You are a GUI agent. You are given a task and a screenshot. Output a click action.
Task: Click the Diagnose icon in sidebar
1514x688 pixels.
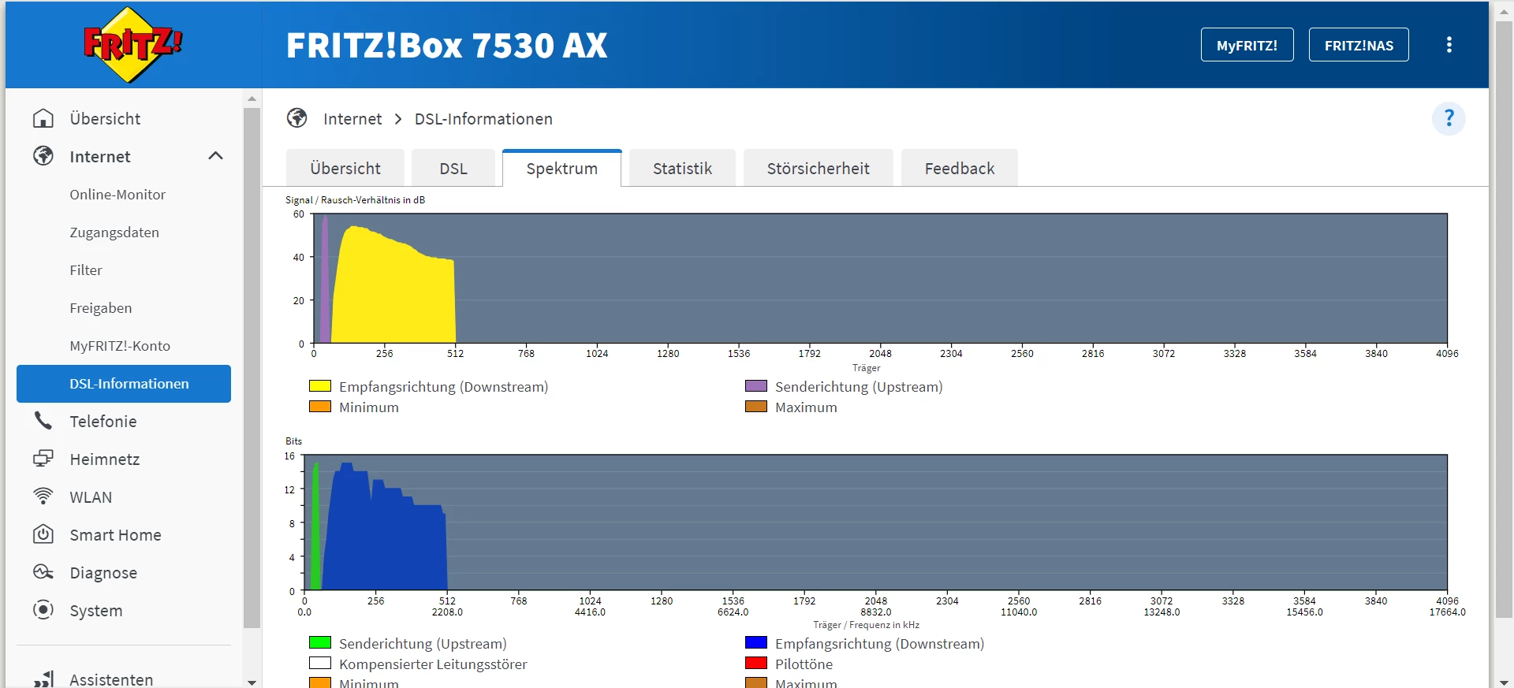click(43, 572)
